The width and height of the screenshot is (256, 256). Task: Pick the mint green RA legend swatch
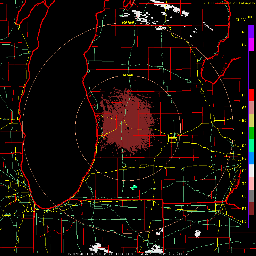pyautogui.click(x=251, y=146)
